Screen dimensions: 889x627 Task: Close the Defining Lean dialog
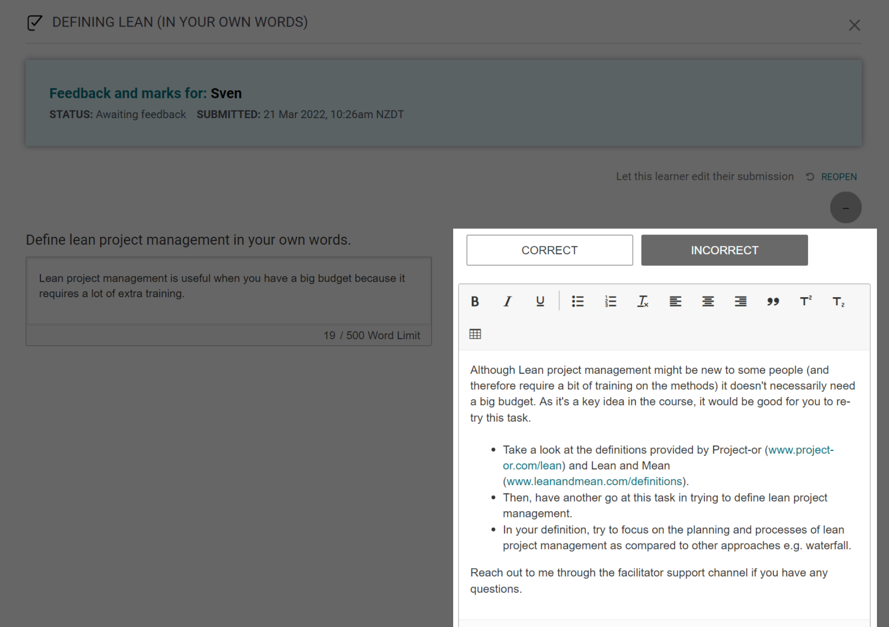[854, 25]
